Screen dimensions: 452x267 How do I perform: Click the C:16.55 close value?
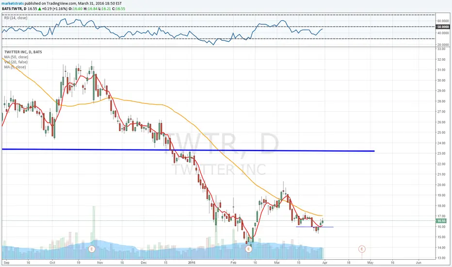[118, 9]
